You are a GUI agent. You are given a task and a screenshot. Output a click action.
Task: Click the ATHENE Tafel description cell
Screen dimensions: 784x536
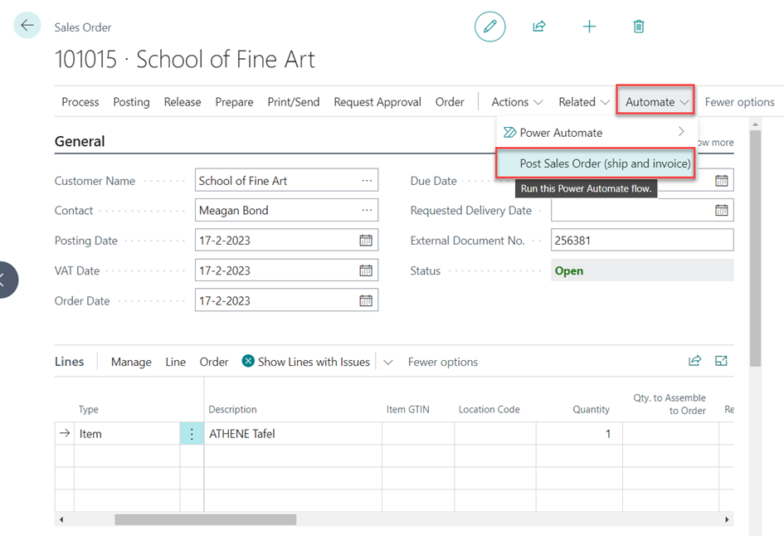(x=293, y=433)
